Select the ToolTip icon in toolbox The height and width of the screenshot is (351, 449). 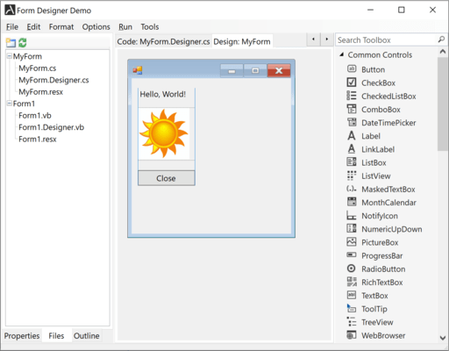click(x=352, y=308)
